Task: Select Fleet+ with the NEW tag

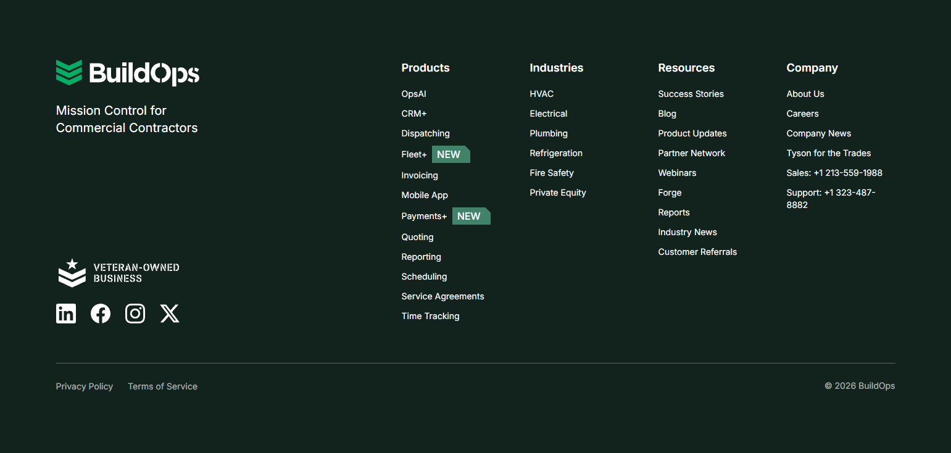Action: point(413,154)
